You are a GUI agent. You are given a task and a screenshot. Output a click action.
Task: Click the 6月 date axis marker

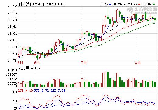click(37, 63)
